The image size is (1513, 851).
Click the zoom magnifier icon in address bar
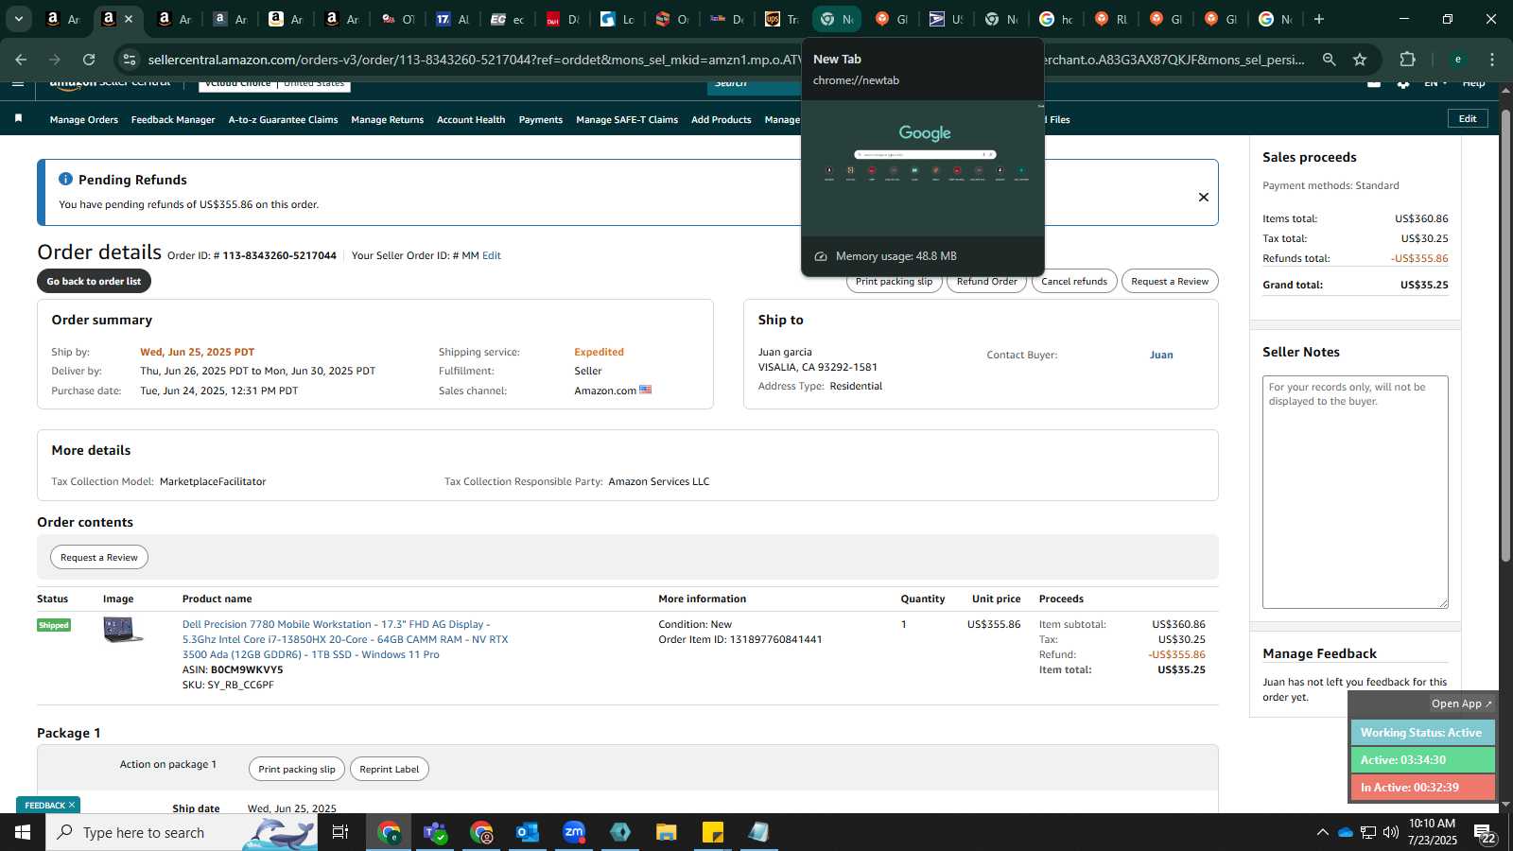pyautogui.click(x=1329, y=60)
